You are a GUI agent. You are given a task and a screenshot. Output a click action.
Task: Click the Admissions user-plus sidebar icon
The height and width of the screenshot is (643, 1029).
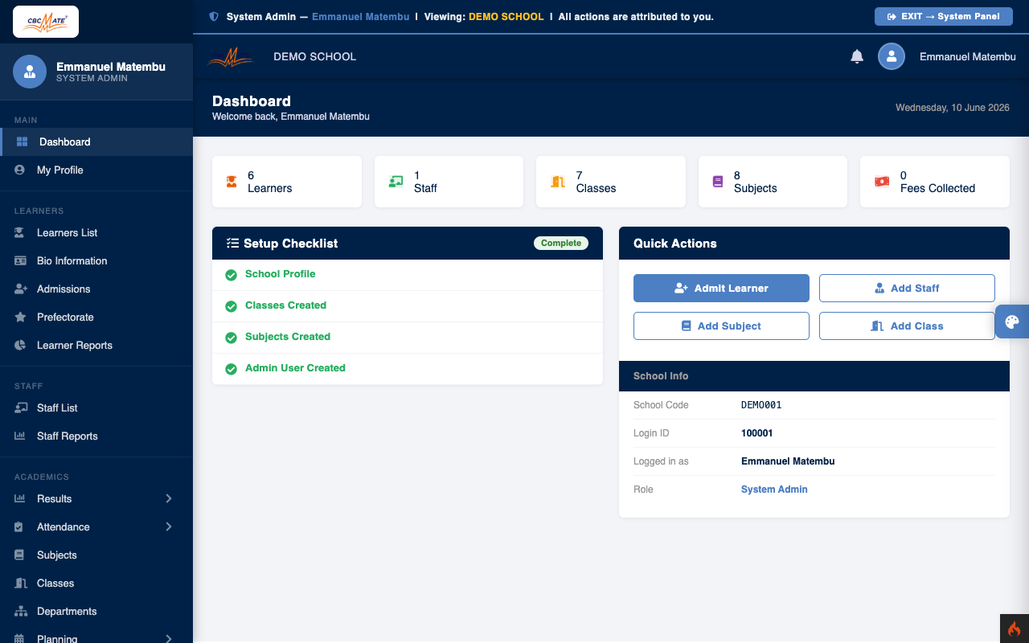click(21, 289)
